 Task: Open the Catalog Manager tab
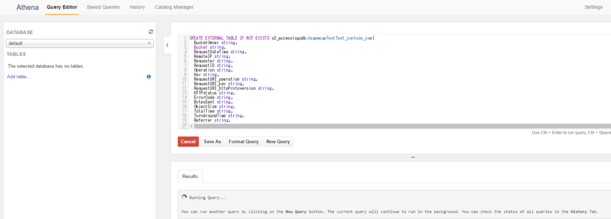pos(174,7)
